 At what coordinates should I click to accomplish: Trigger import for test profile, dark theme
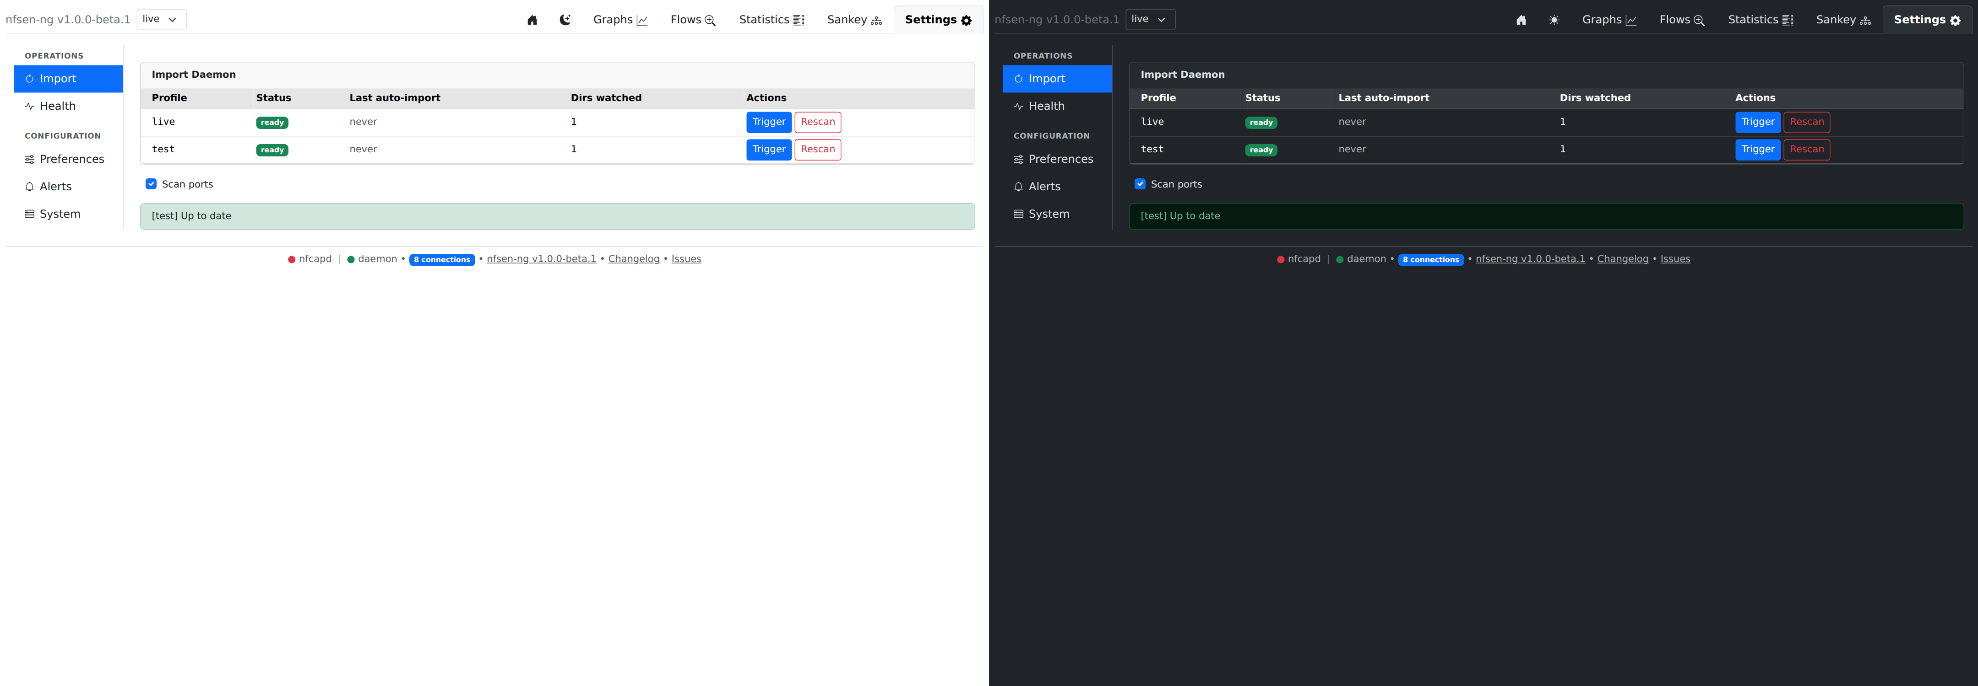coord(1758,150)
